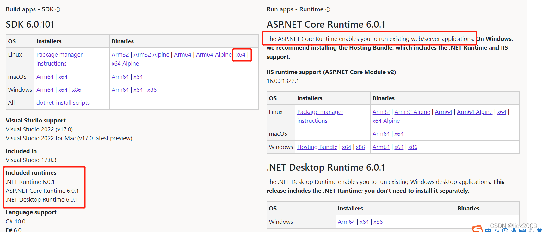542x232 pixels.
Task: Download SDK Windows x86 installer
Action: point(77,90)
